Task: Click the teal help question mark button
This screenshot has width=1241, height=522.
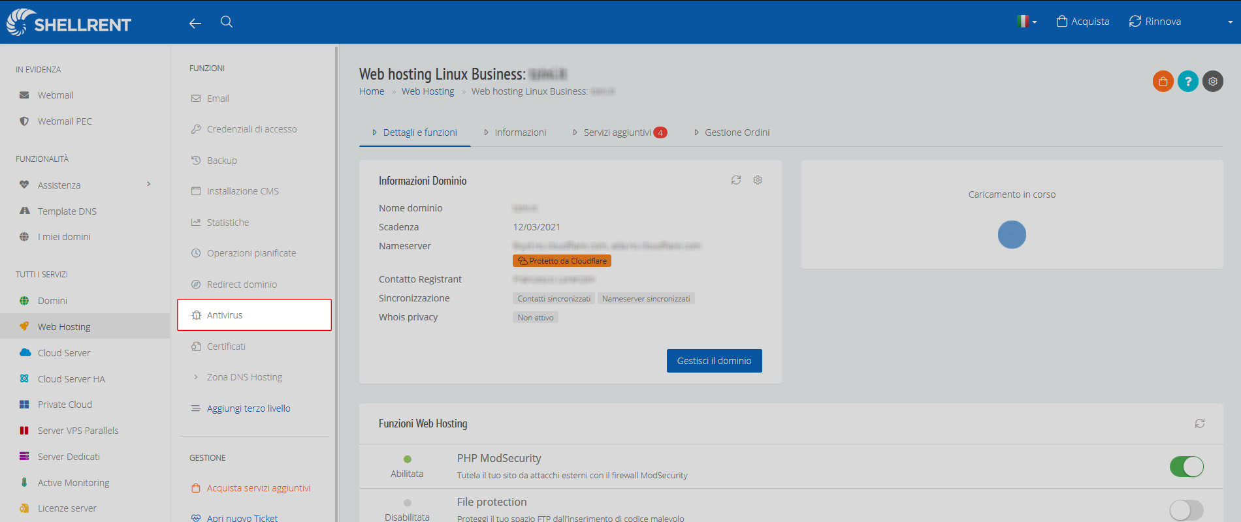Action: [1188, 82]
